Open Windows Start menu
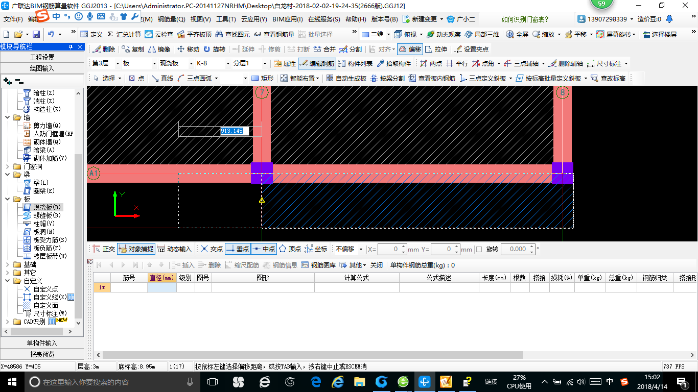This screenshot has height=392, width=698. [12, 382]
